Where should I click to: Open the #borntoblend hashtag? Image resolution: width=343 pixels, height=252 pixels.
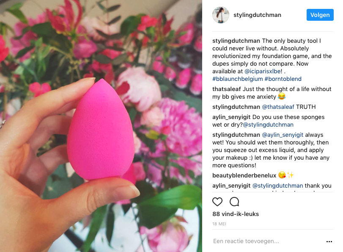point(283,79)
